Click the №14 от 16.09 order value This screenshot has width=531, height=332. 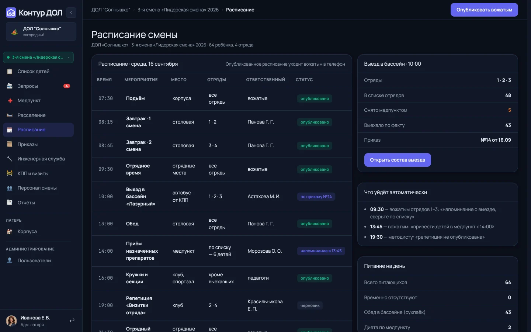pos(496,140)
